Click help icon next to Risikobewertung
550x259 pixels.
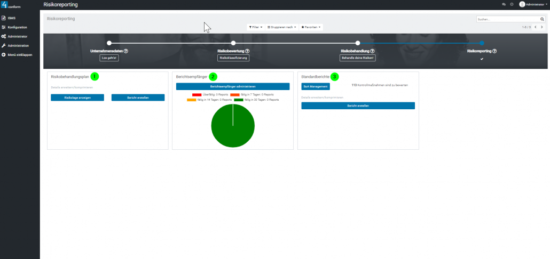(247, 51)
